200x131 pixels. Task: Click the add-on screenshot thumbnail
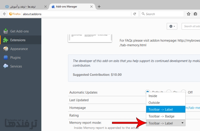click(90, 38)
